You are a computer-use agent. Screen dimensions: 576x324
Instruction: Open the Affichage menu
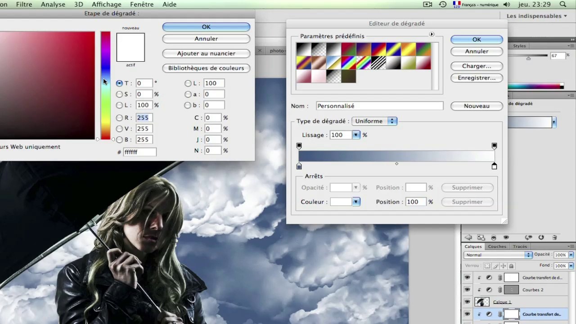tap(107, 4)
